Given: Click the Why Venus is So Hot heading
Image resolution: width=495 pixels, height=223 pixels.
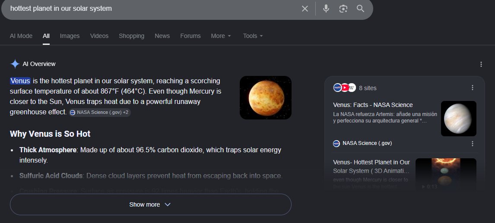Looking at the screenshot, I should tap(50, 134).
